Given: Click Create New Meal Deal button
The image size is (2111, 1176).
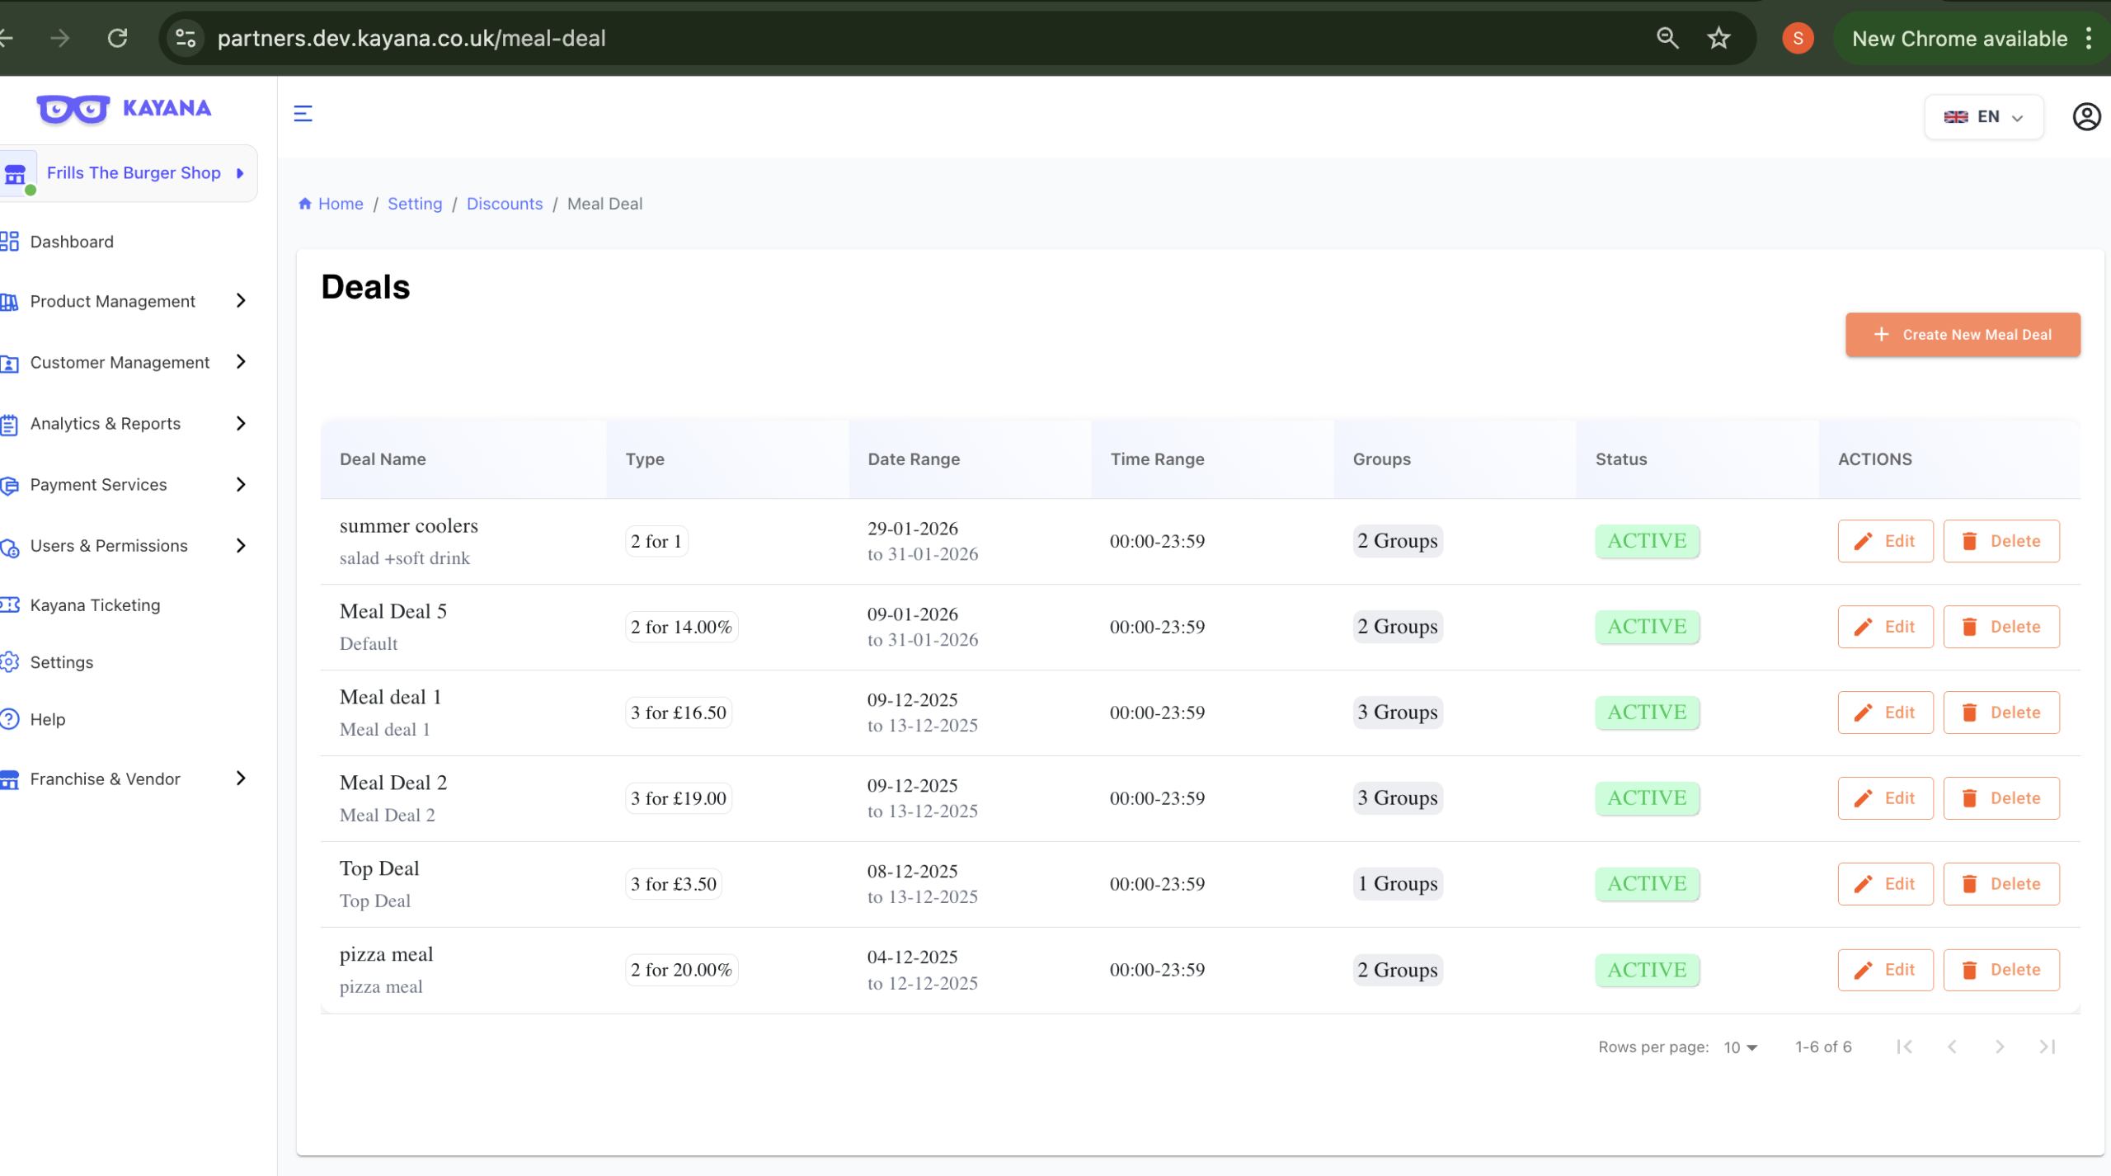Looking at the screenshot, I should 1963,335.
